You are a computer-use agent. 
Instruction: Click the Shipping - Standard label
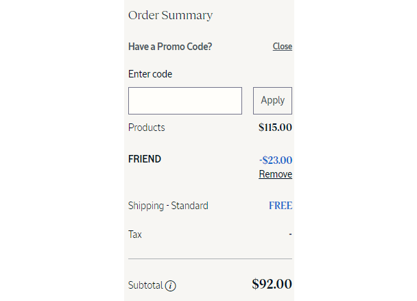[x=168, y=206]
